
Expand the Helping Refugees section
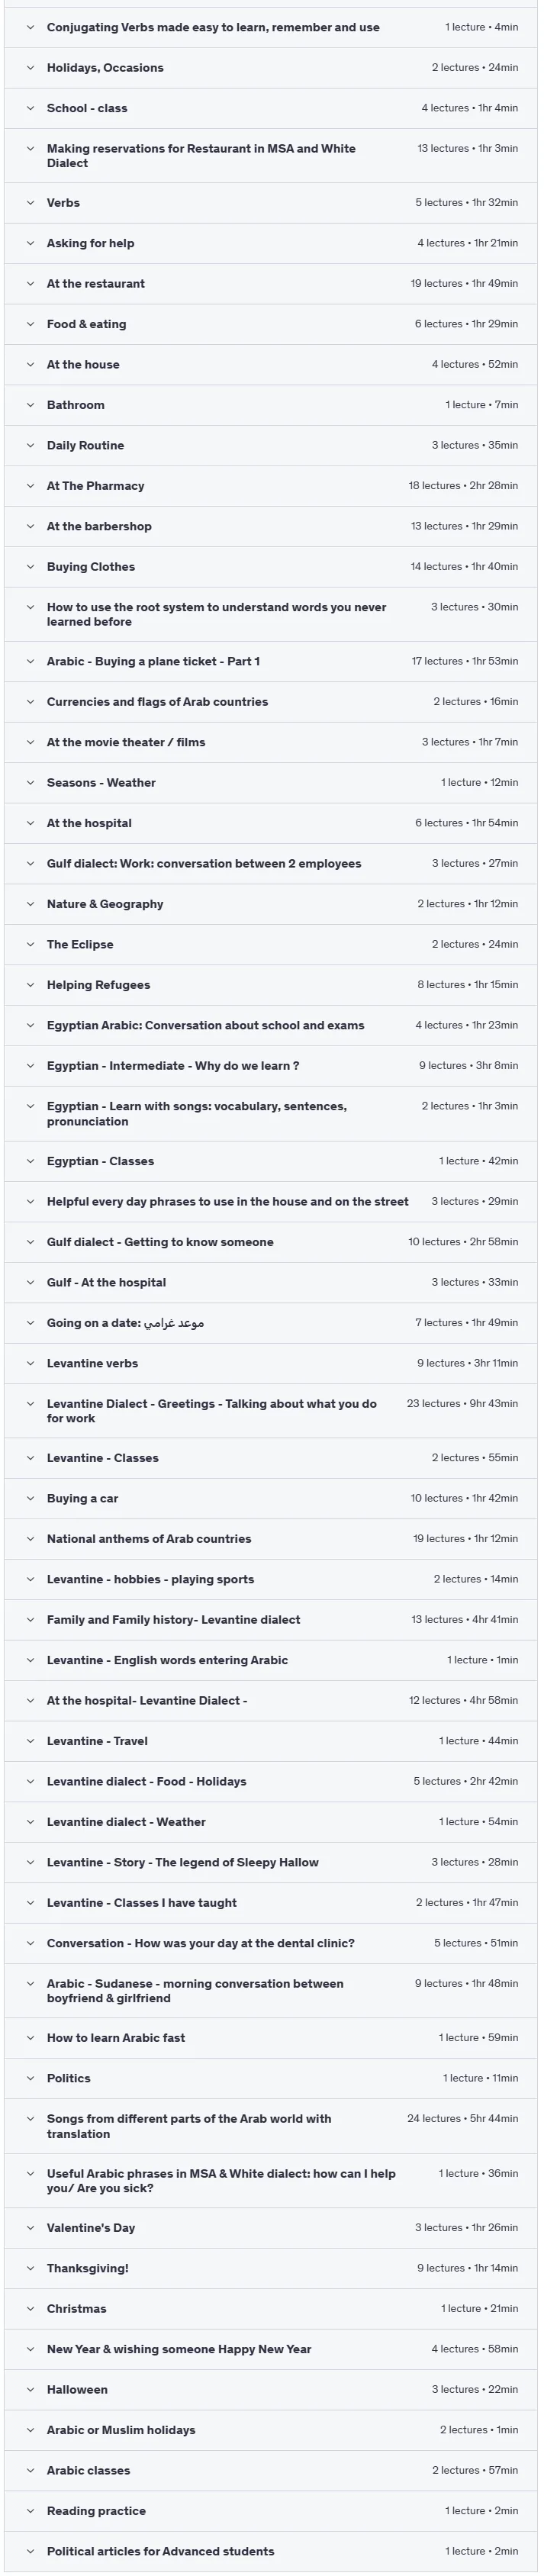271,985
